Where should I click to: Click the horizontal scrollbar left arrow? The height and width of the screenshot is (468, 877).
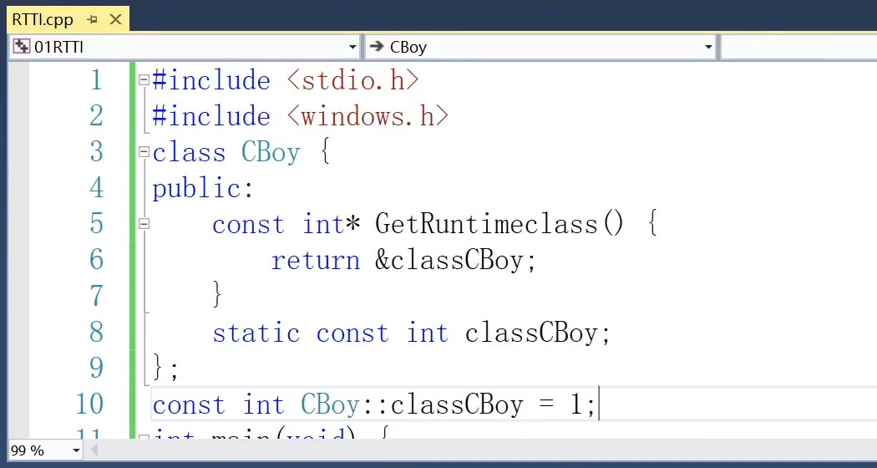point(94,450)
